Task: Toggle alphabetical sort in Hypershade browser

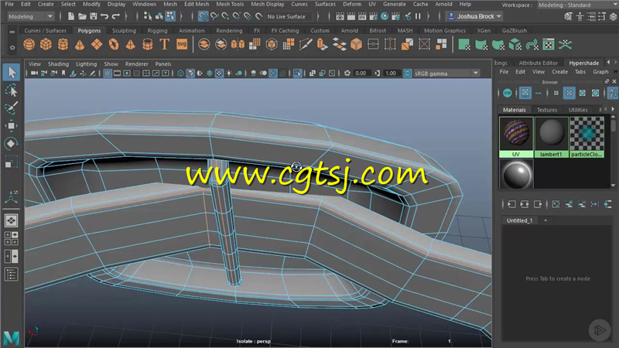Action: click(x=613, y=93)
